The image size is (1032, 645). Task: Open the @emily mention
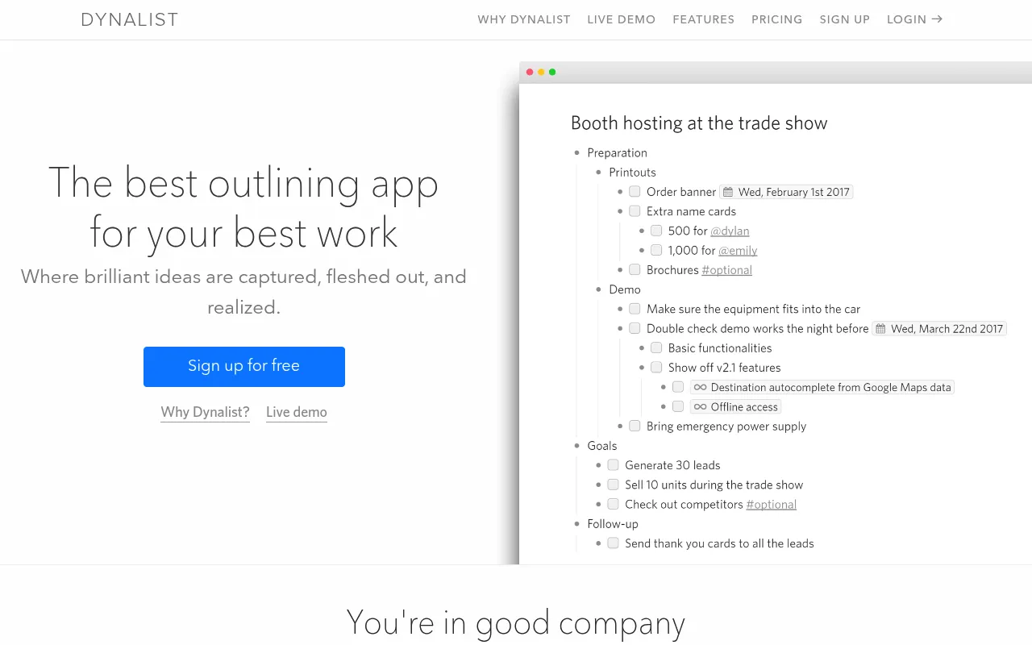point(738,250)
